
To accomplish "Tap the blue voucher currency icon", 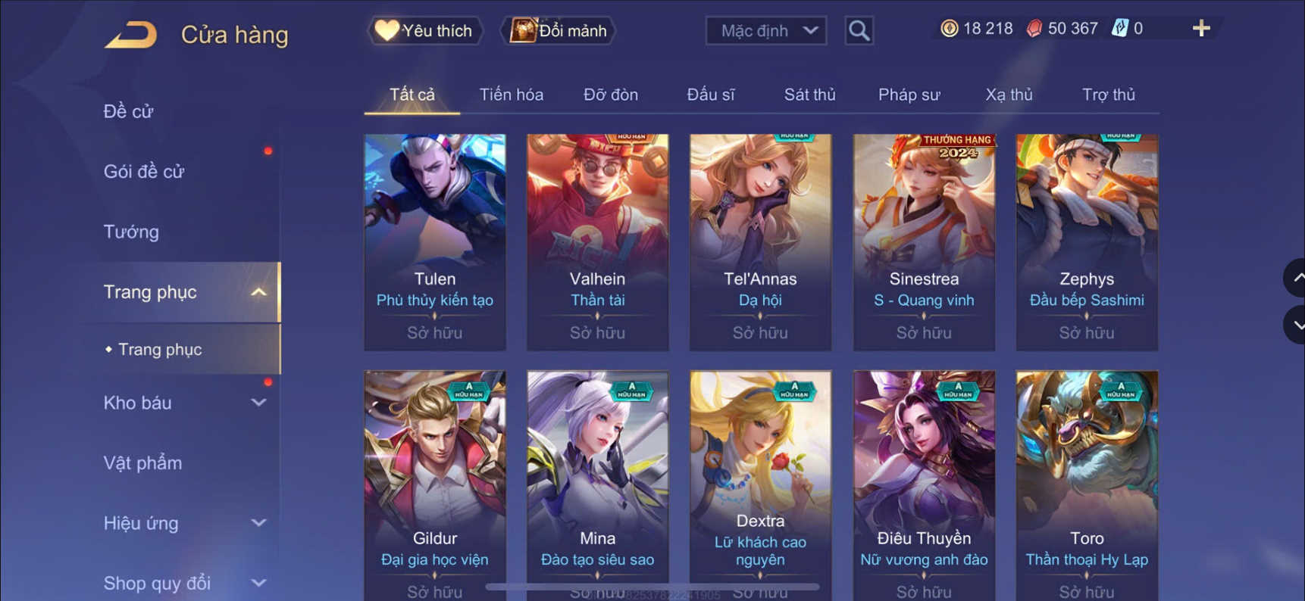I will [x=1119, y=29].
